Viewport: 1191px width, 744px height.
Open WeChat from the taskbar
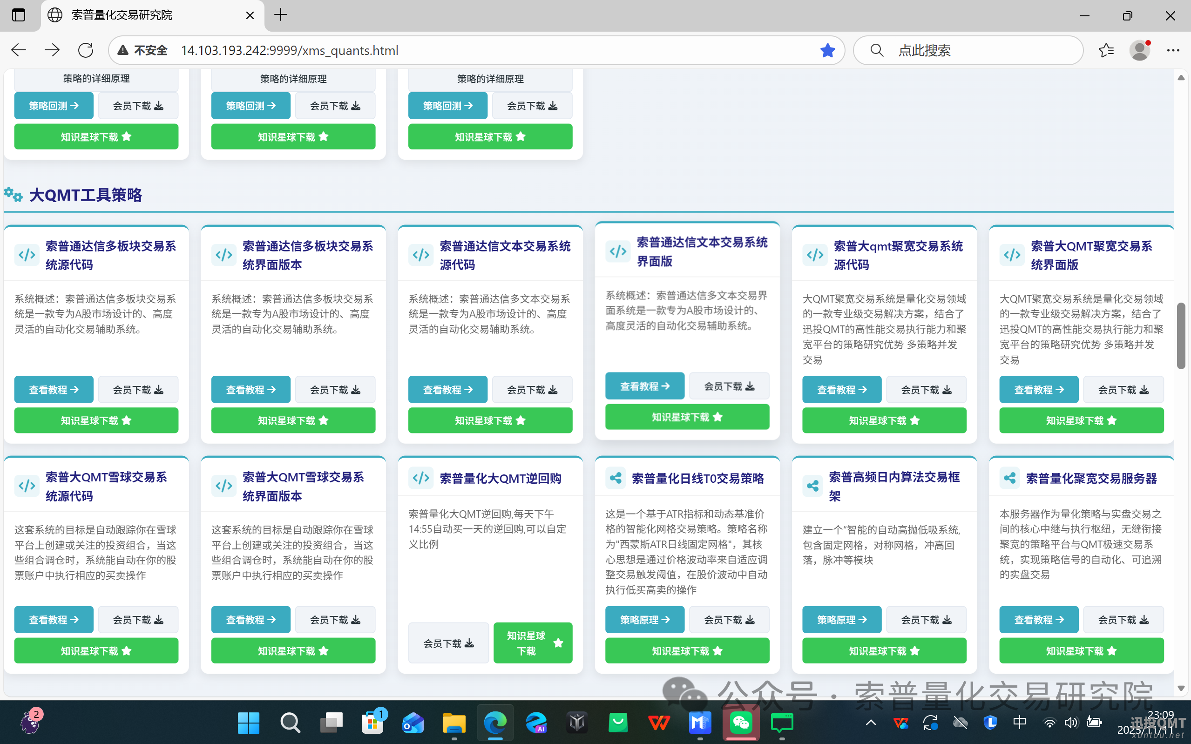(741, 723)
